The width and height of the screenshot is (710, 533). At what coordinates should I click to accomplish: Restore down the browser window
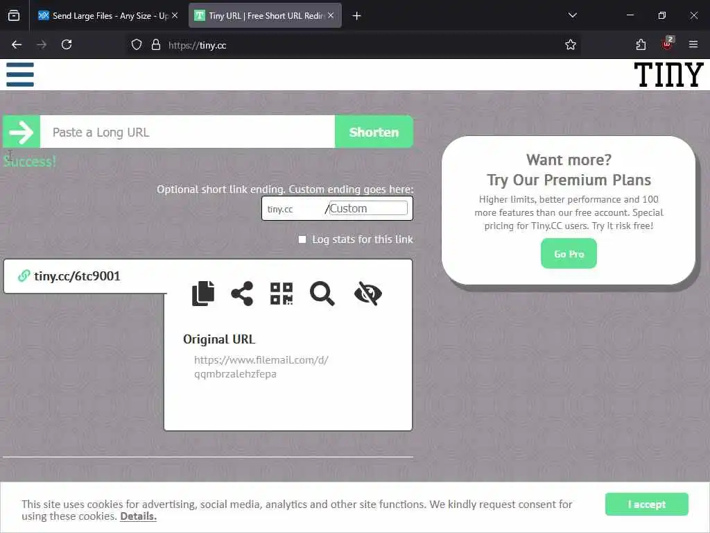pos(661,16)
